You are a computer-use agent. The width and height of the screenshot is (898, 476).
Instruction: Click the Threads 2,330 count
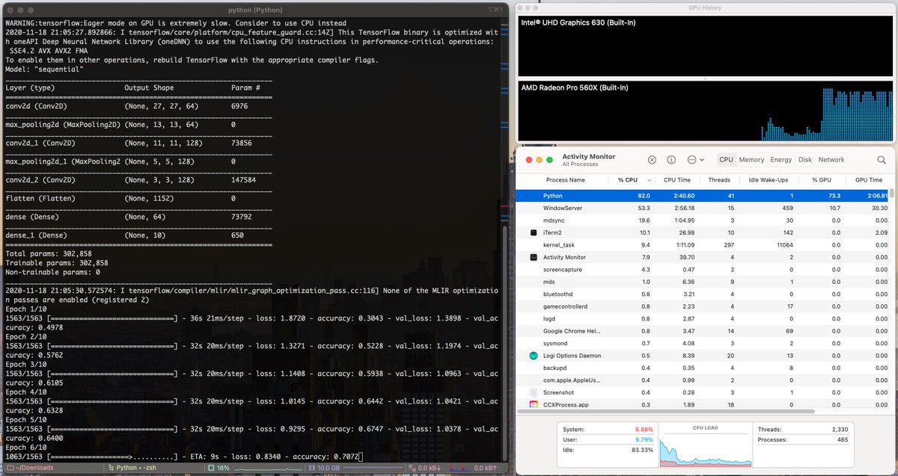(840, 430)
